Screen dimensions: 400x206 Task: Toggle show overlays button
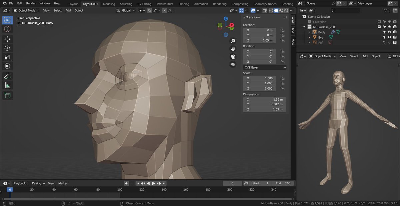pos(253,10)
